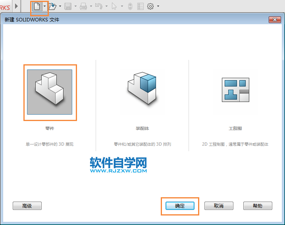The height and width of the screenshot is (225, 285).
Task: Click the 高级 advanced button
Action: (x=27, y=206)
